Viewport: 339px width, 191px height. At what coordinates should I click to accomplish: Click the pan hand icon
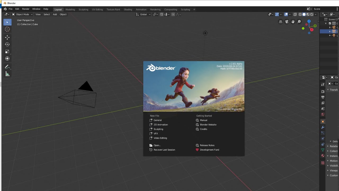[x=293, y=22]
